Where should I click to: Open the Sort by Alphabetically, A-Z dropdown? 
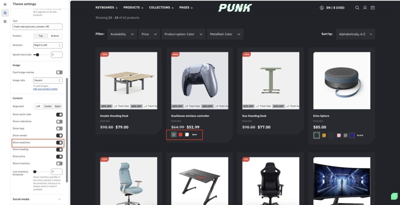point(355,34)
